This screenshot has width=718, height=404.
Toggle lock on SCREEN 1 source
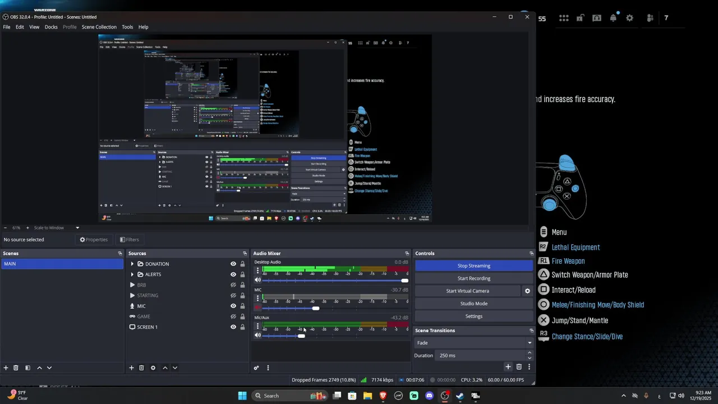(242, 327)
